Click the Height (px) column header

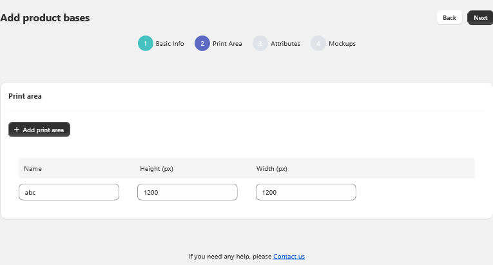click(x=157, y=169)
